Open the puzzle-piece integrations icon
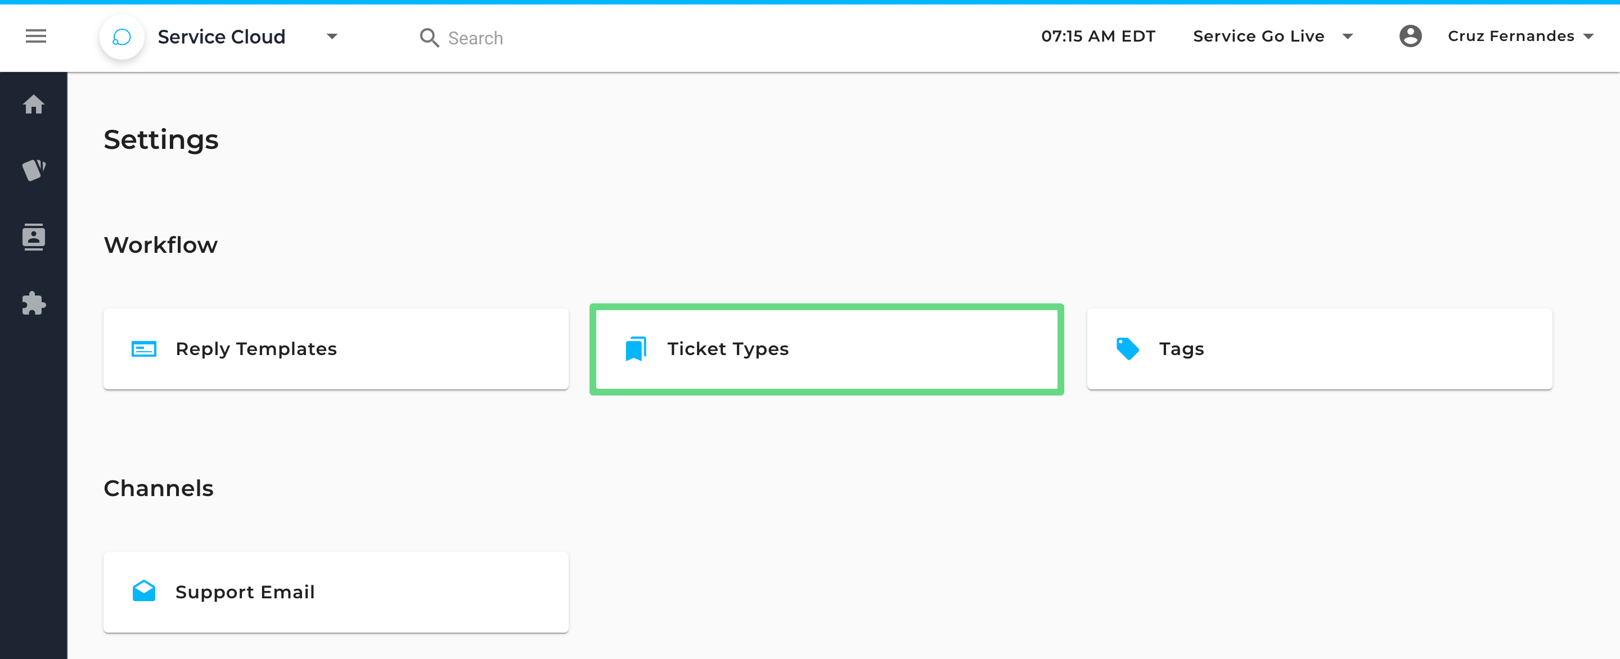This screenshot has height=659, width=1620. [34, 303]
